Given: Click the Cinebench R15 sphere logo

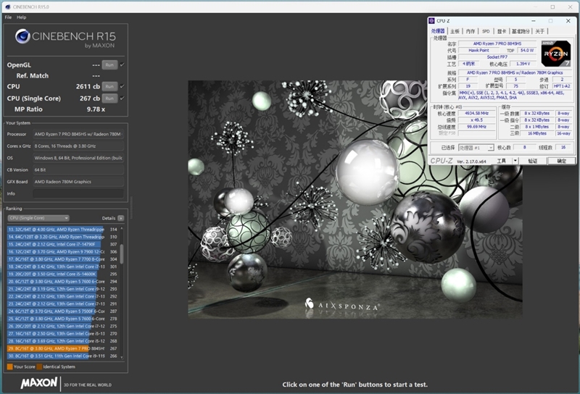Looking at the screenshot, I should click(22, 37).
